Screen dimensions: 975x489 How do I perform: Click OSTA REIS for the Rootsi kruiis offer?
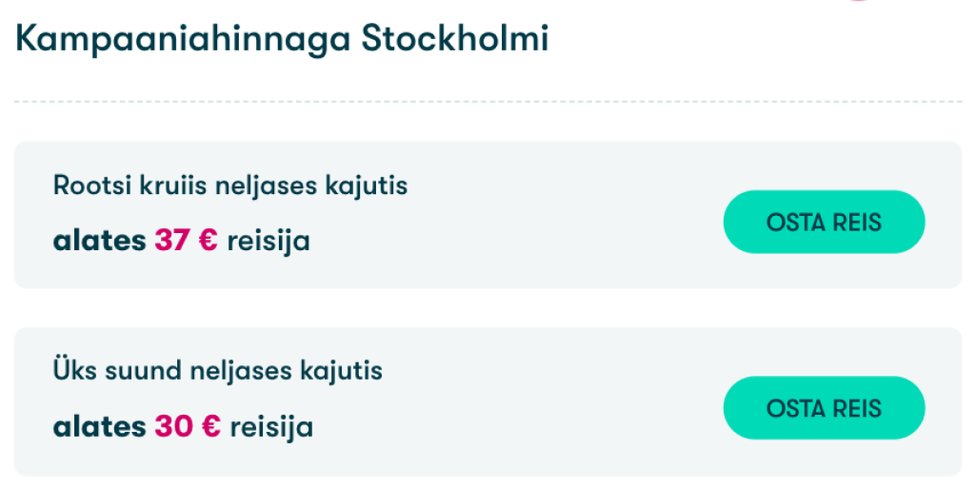pyautogui.click(x=824, y=222)
